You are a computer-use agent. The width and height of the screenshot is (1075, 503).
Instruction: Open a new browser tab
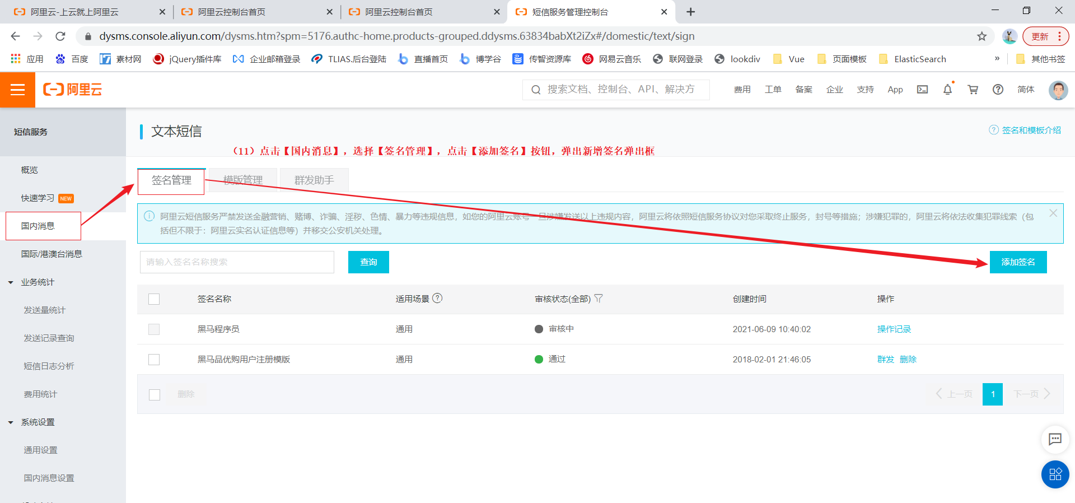pos(690,12)
